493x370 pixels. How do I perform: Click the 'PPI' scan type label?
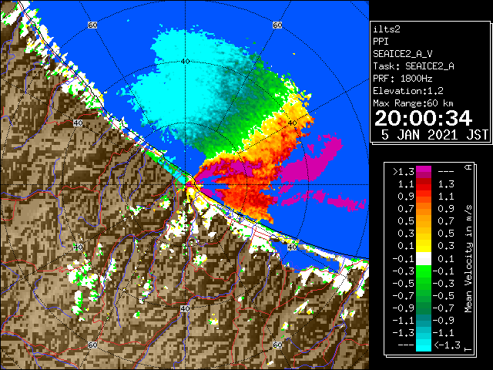381,42
